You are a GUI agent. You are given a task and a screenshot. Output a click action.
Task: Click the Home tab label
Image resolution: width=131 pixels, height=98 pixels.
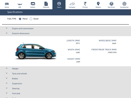click(x=7, y=7)
